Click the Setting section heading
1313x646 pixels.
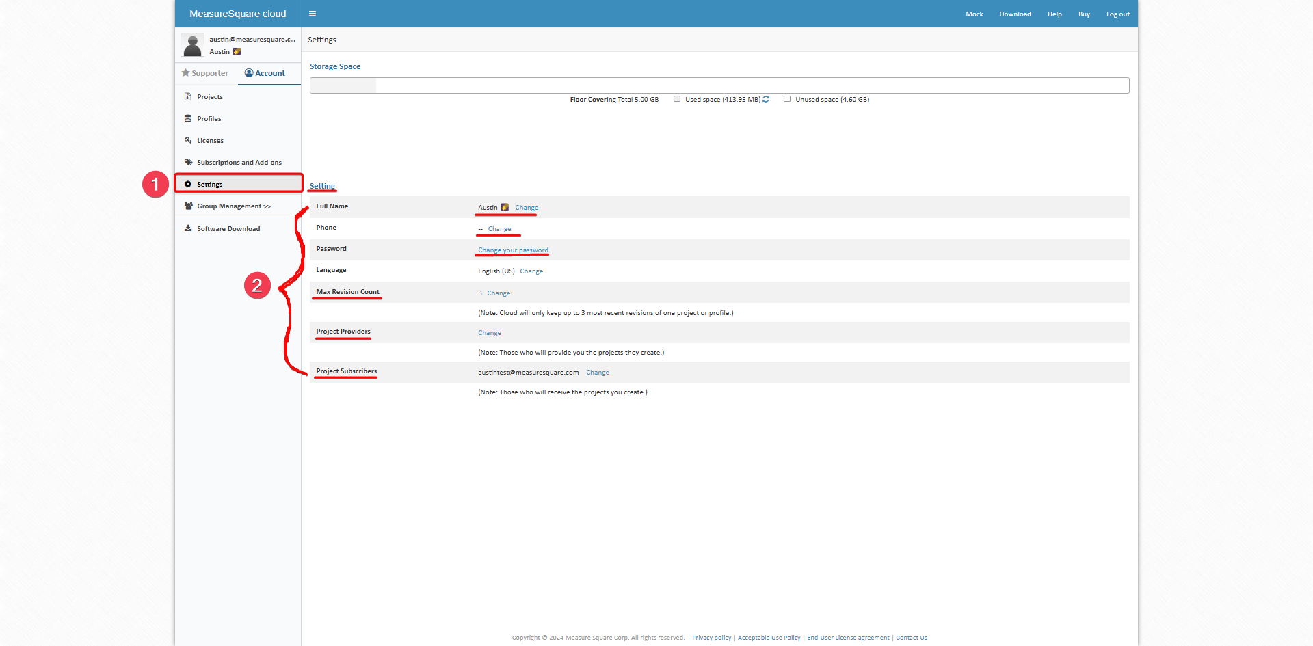coord(322,186)
